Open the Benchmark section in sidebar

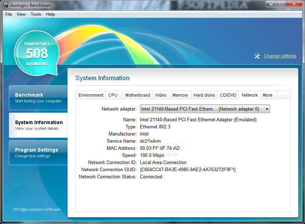[38, 98]
